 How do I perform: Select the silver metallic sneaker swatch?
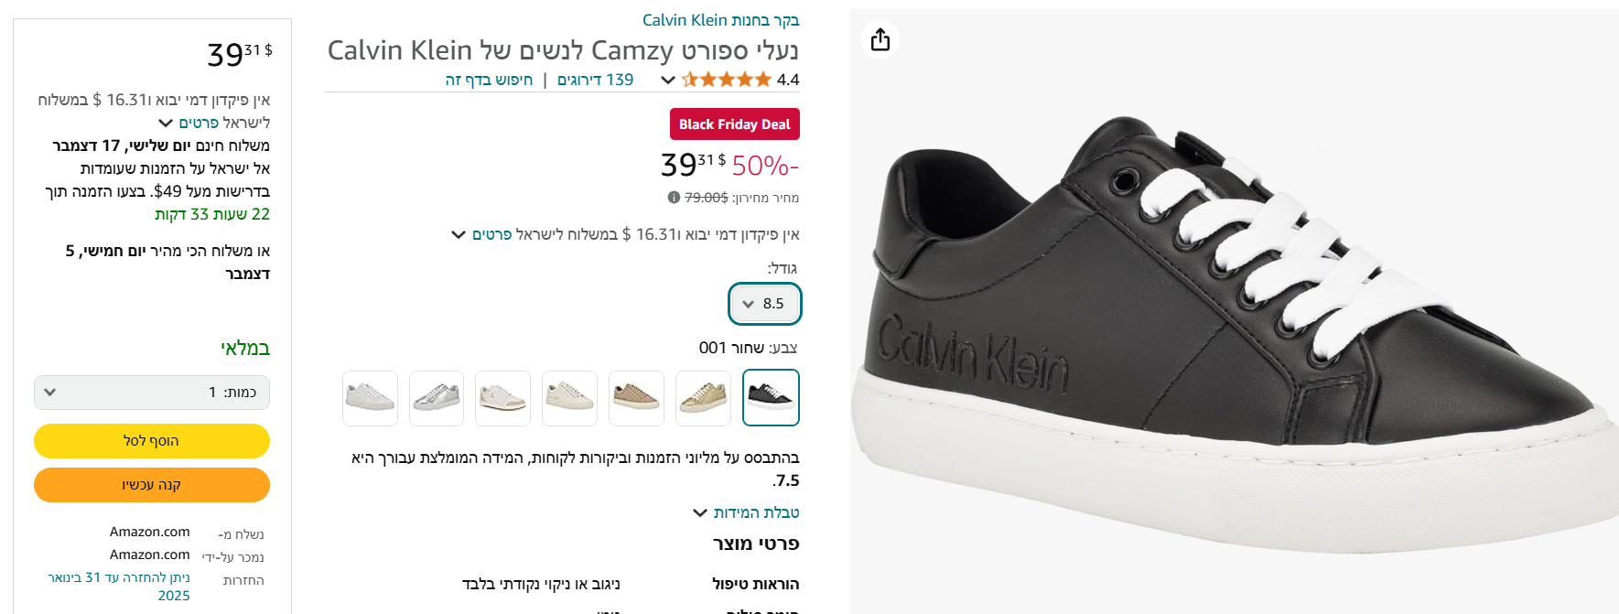click(x=437, y=398)
